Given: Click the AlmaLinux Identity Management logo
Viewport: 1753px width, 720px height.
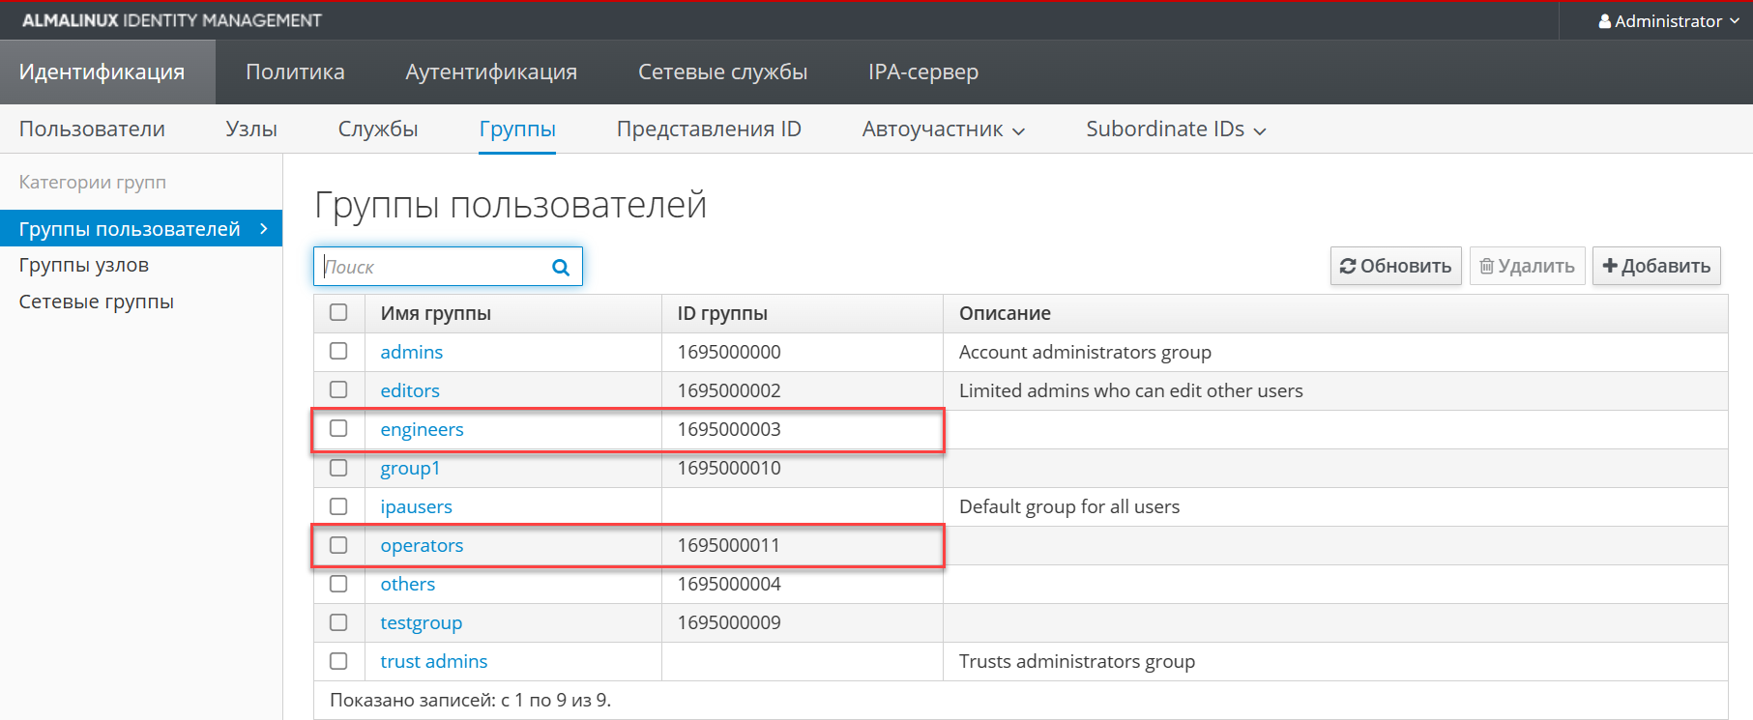Looking at the screenshot, I should click(x=172, y=20).
